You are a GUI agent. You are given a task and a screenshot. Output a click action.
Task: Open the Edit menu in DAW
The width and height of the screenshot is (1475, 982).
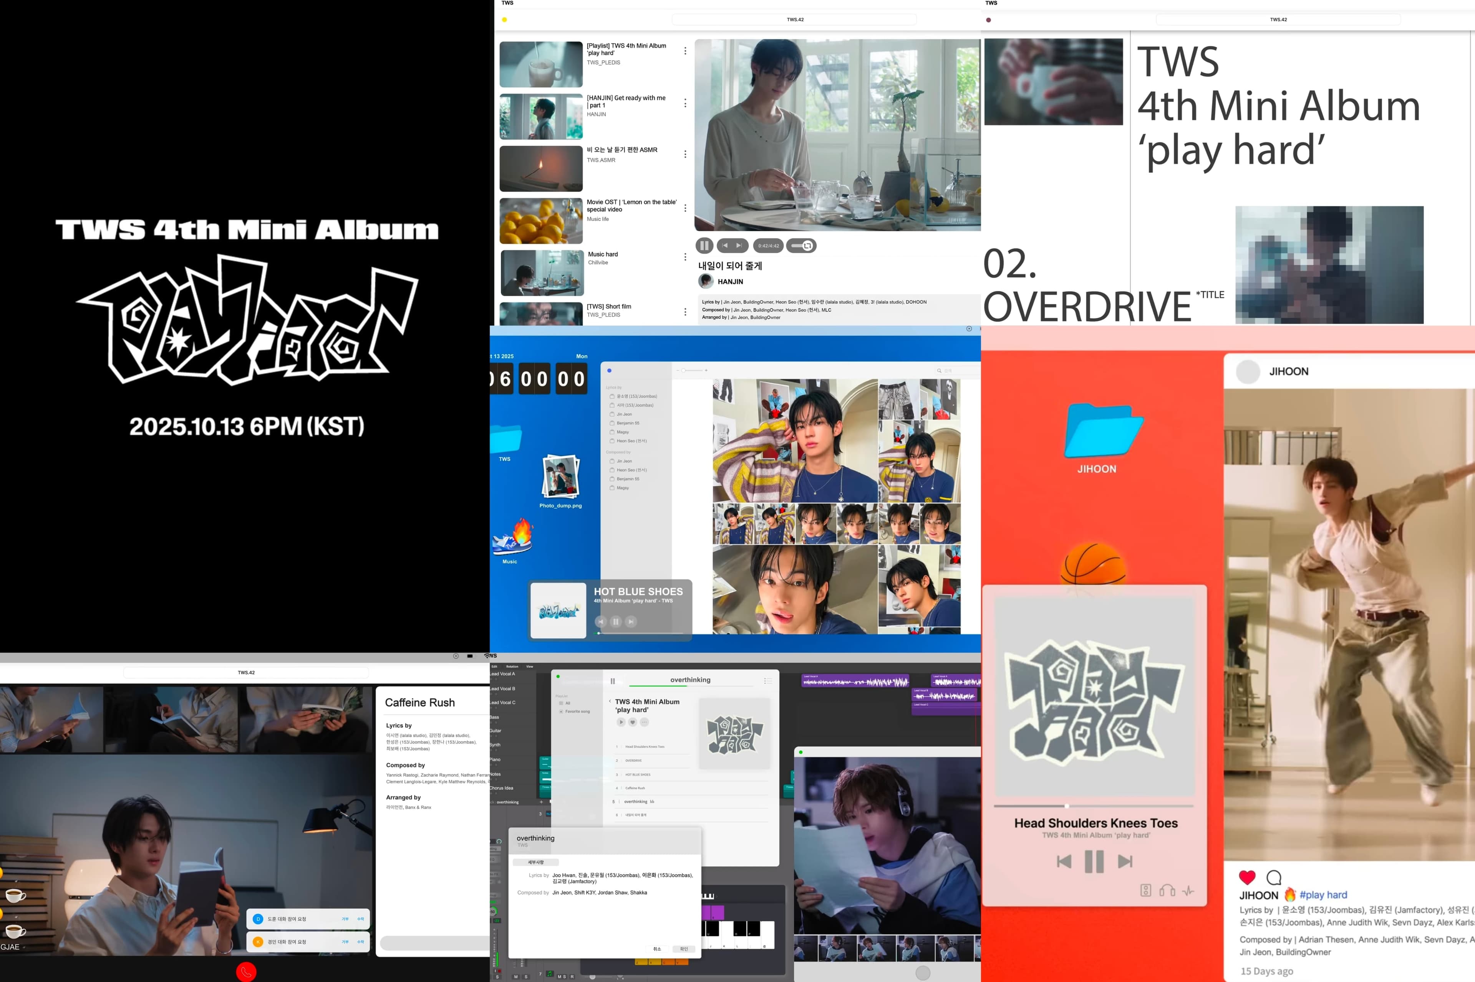495,666
